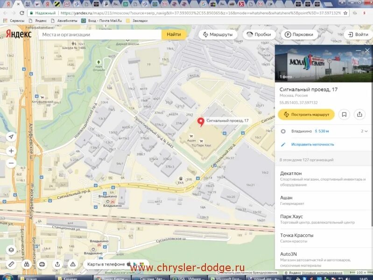The image size is (373, 280).
Task: Click the RU language indicator in taskbar
Action: coord(289,278)
